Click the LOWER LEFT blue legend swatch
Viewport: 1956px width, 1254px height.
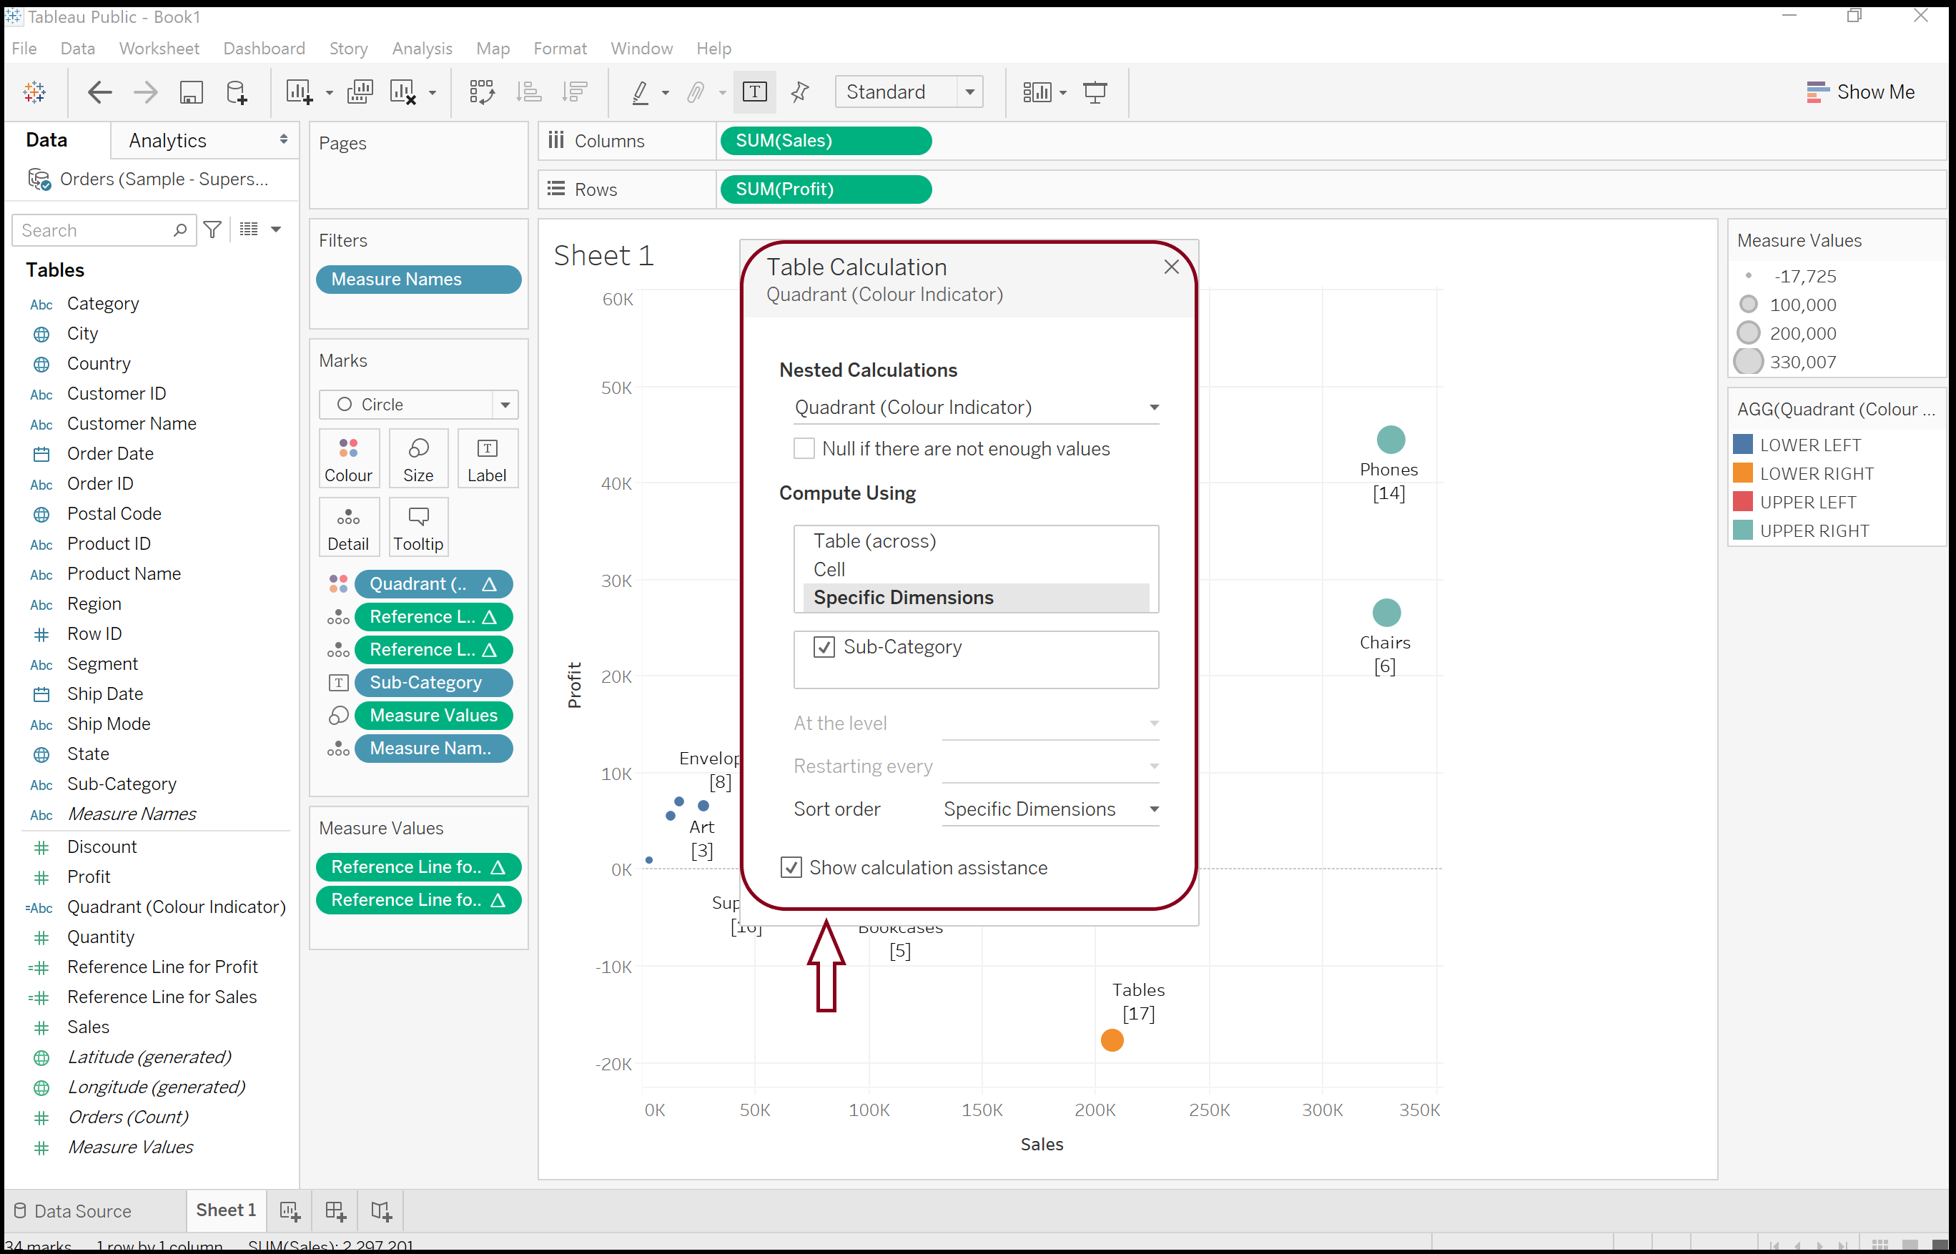click(x=1744, y=445)
